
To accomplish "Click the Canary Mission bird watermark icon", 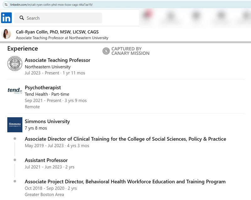I will (x=106, y=51).
